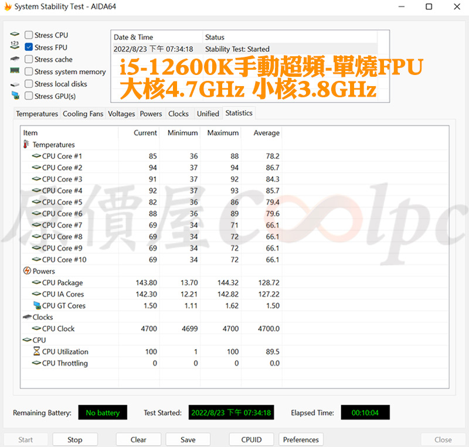Click the Current column header

[x=139, y=133]
